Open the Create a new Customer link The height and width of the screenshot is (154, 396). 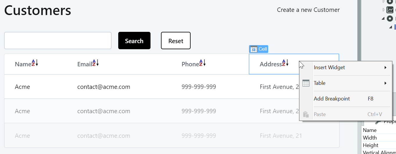coord(308,10)
